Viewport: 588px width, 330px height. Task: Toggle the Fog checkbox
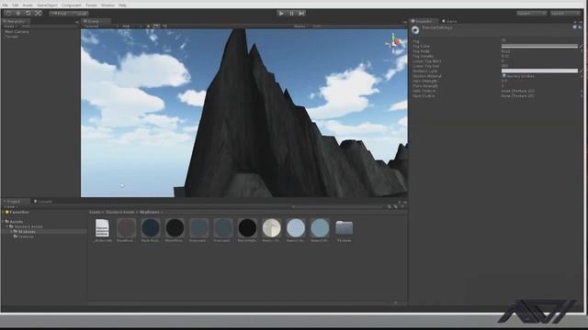coord(503,40)
